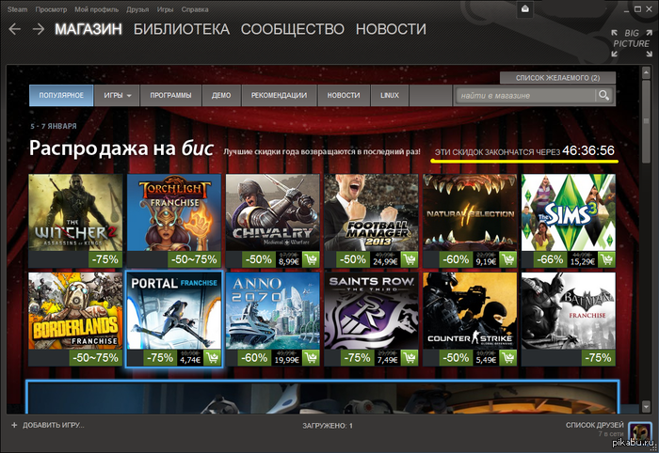Viewport: 659px width, 453px height.
Task: Open the Друзья menu
Action: [x=137, y=9]
